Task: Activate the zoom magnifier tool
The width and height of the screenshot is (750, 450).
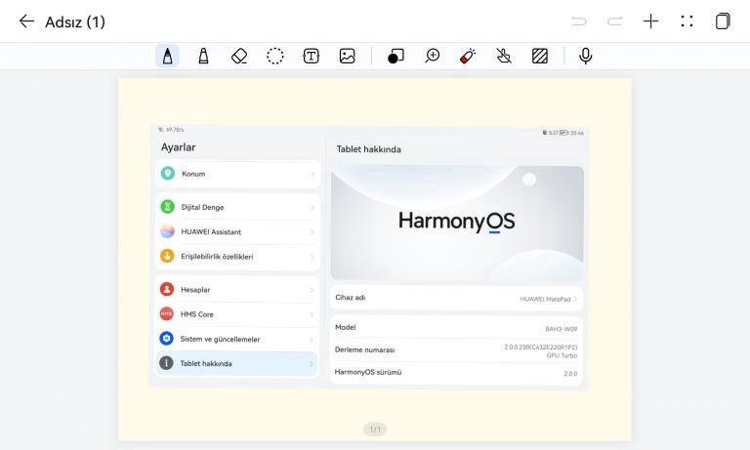Action: coord(433,56)
